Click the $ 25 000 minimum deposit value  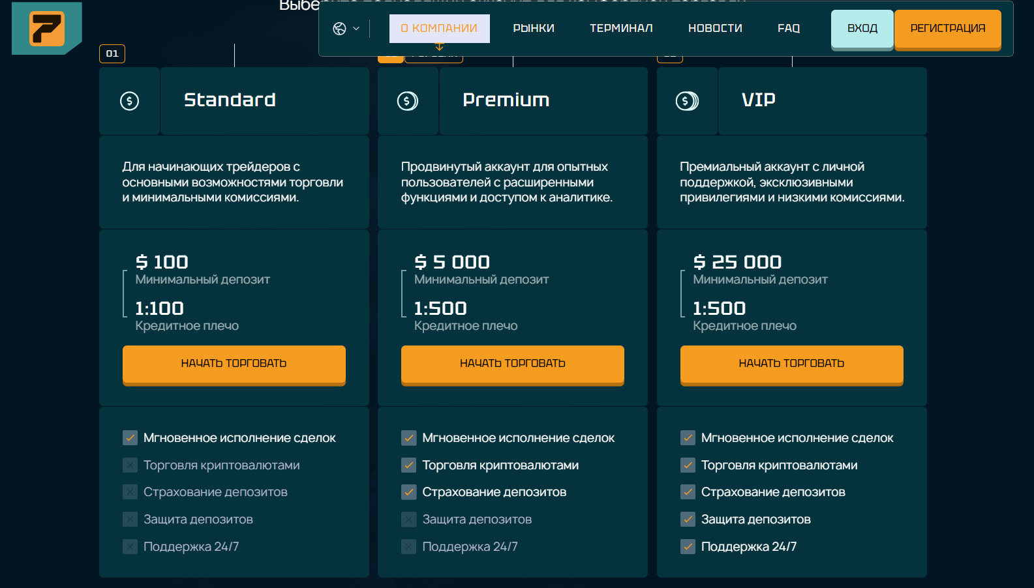[x=737, y=262]
